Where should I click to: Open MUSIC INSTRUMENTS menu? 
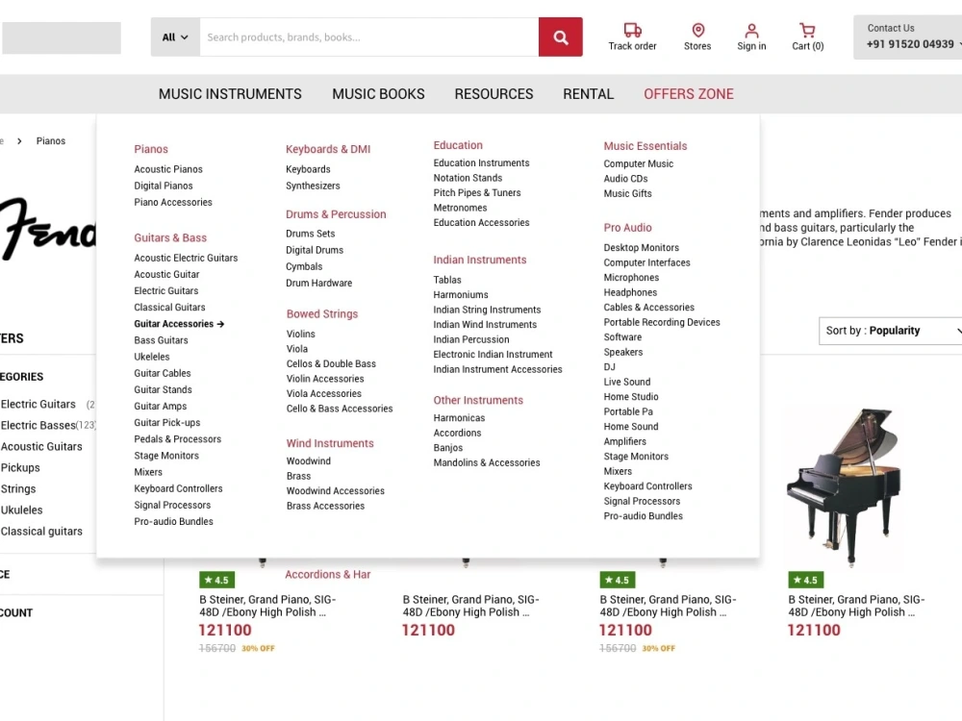(x=230, y=94)
